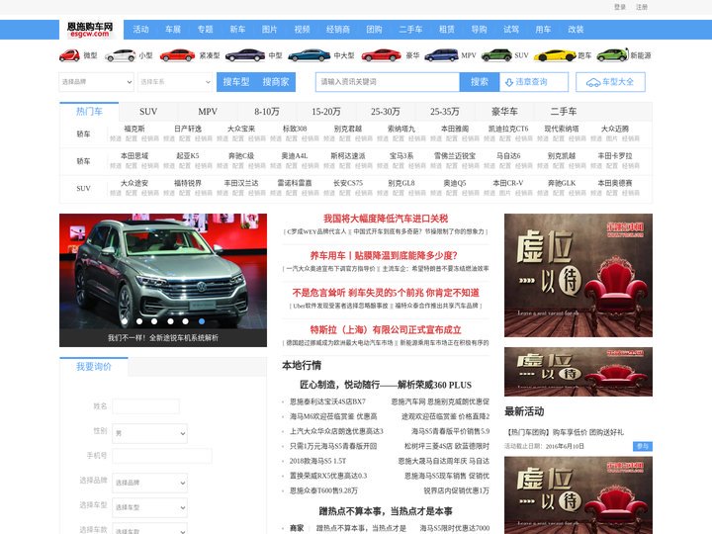Focus the 姓名 name input field
Viewport: 712px width, 534px height.
(x=145, y=406)
